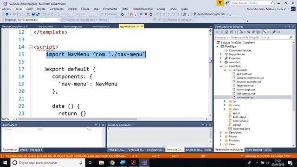
Task: Restart the debug session from the toolbar
Action: click(151, 14)
